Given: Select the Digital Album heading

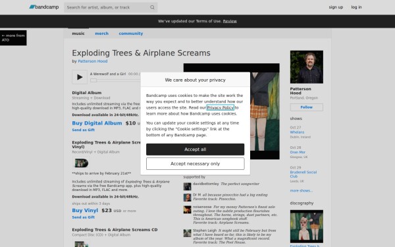Looking at the screenshot, I should [87, 93].
